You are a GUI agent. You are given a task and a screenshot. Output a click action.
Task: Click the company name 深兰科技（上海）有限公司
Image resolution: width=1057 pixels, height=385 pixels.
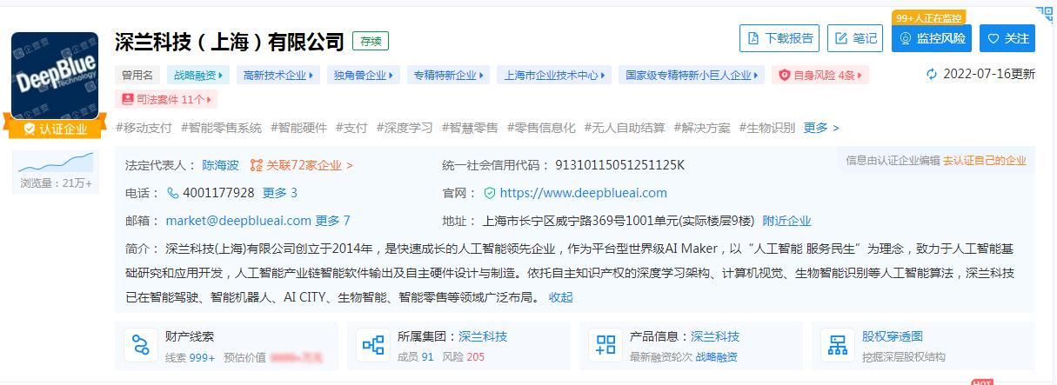tap(230, 40)
